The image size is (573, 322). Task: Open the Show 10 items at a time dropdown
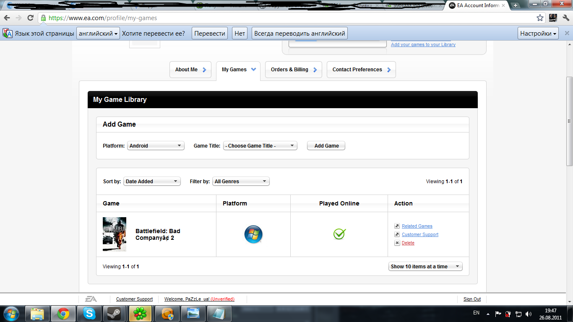(x=425, y=266)
